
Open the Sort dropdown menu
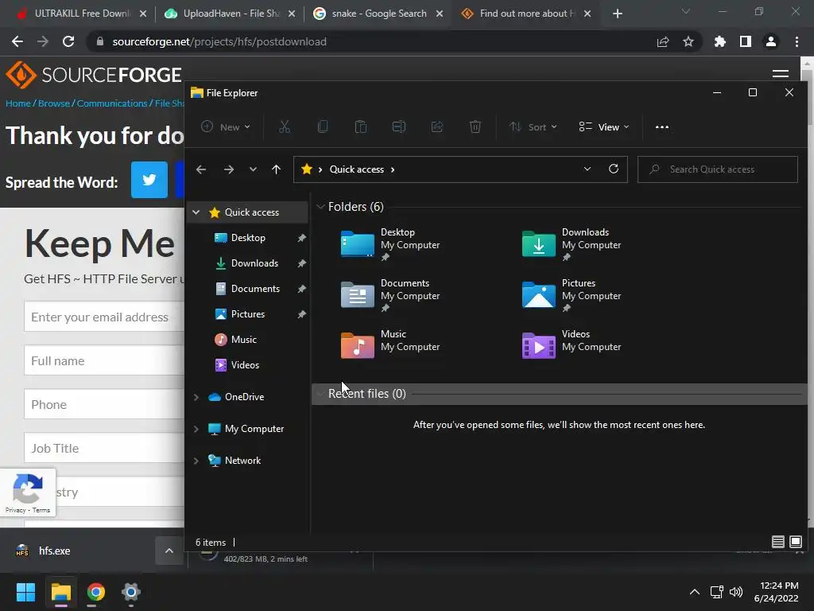533,126
